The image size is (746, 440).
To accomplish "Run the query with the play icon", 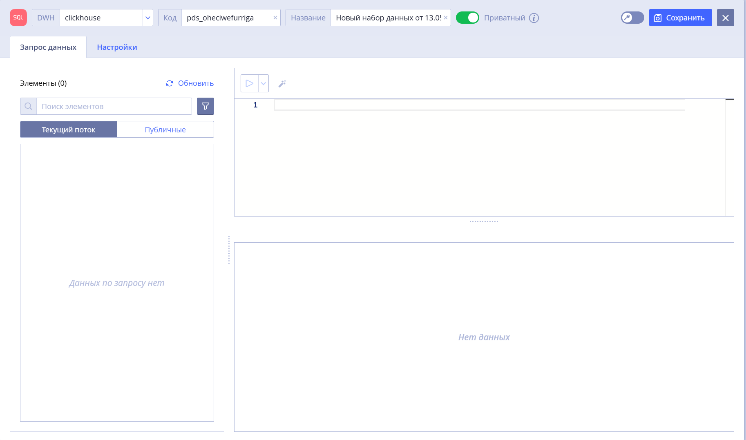I will [250, 83].
